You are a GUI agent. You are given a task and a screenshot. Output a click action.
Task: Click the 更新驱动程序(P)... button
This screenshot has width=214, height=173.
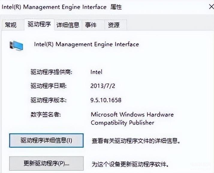pyautogui.click(x=46, y=163)
